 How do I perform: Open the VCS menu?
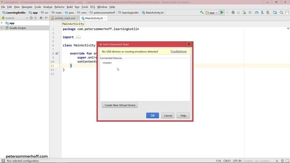click(x=92, y=7)
